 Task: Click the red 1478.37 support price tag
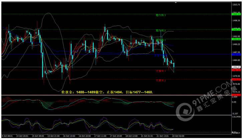click(236, 79)
